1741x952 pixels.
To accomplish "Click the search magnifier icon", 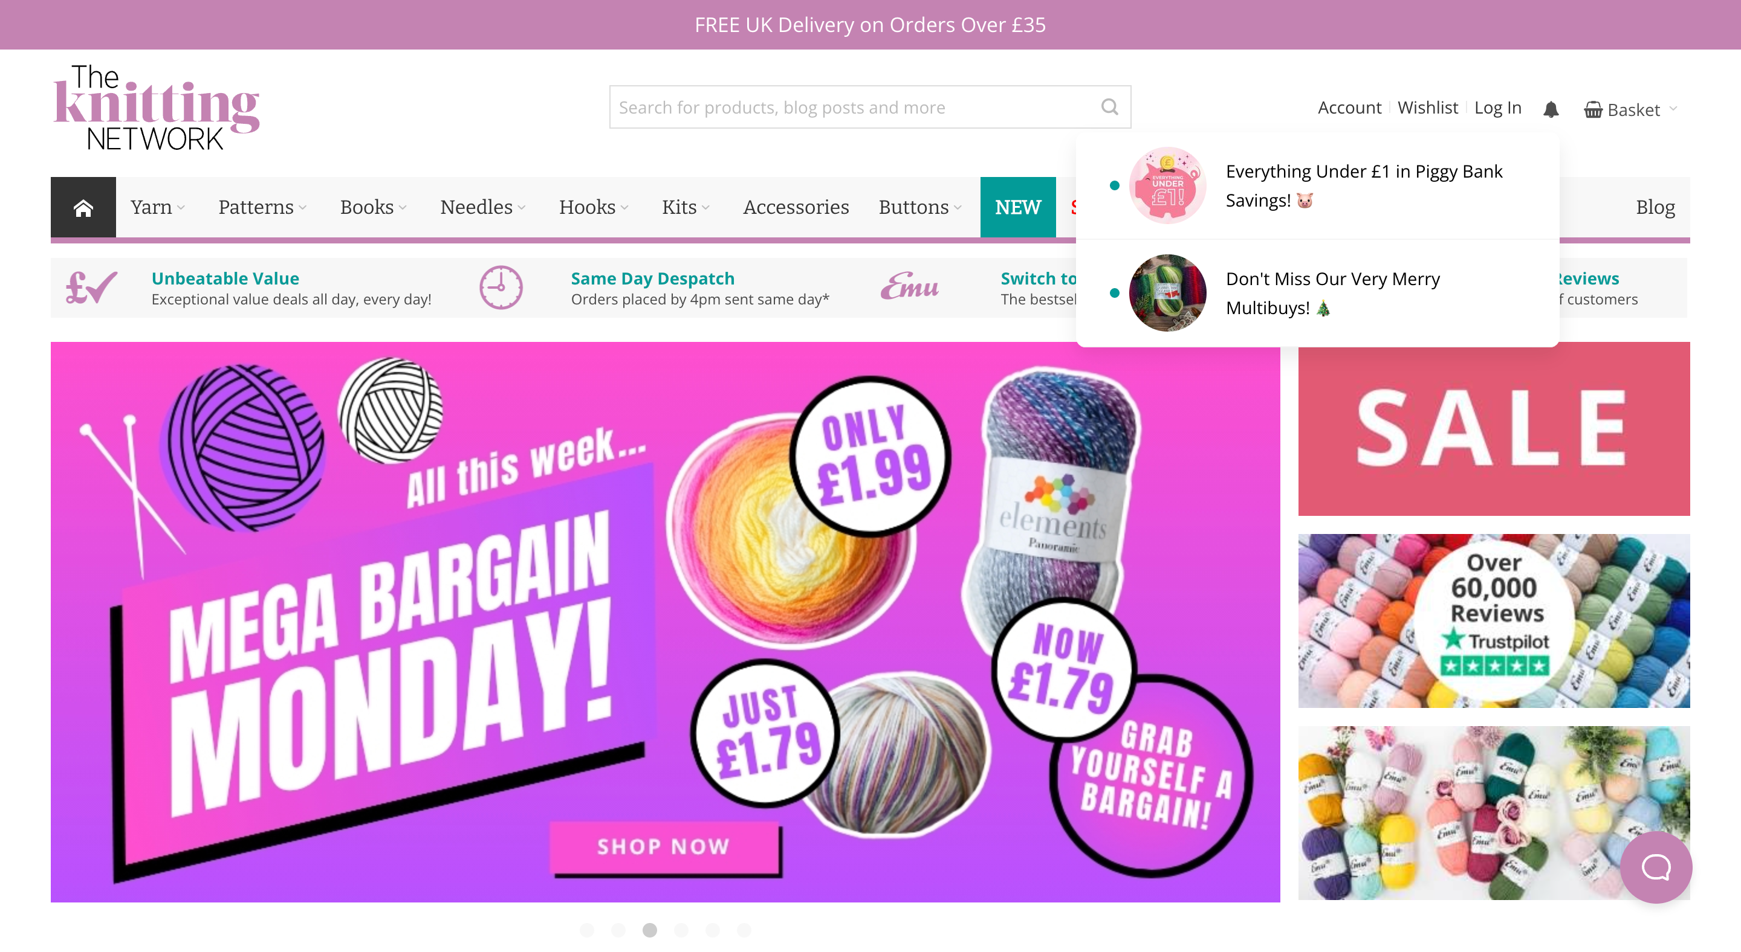I will (1109, 107).
